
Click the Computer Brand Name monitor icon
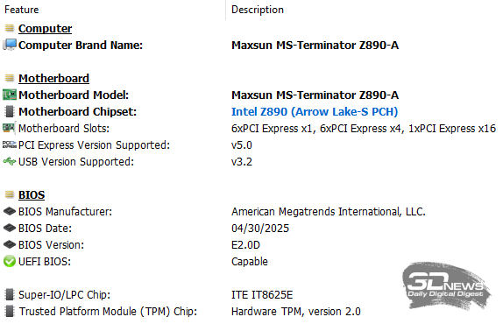[x=10, y=45]
